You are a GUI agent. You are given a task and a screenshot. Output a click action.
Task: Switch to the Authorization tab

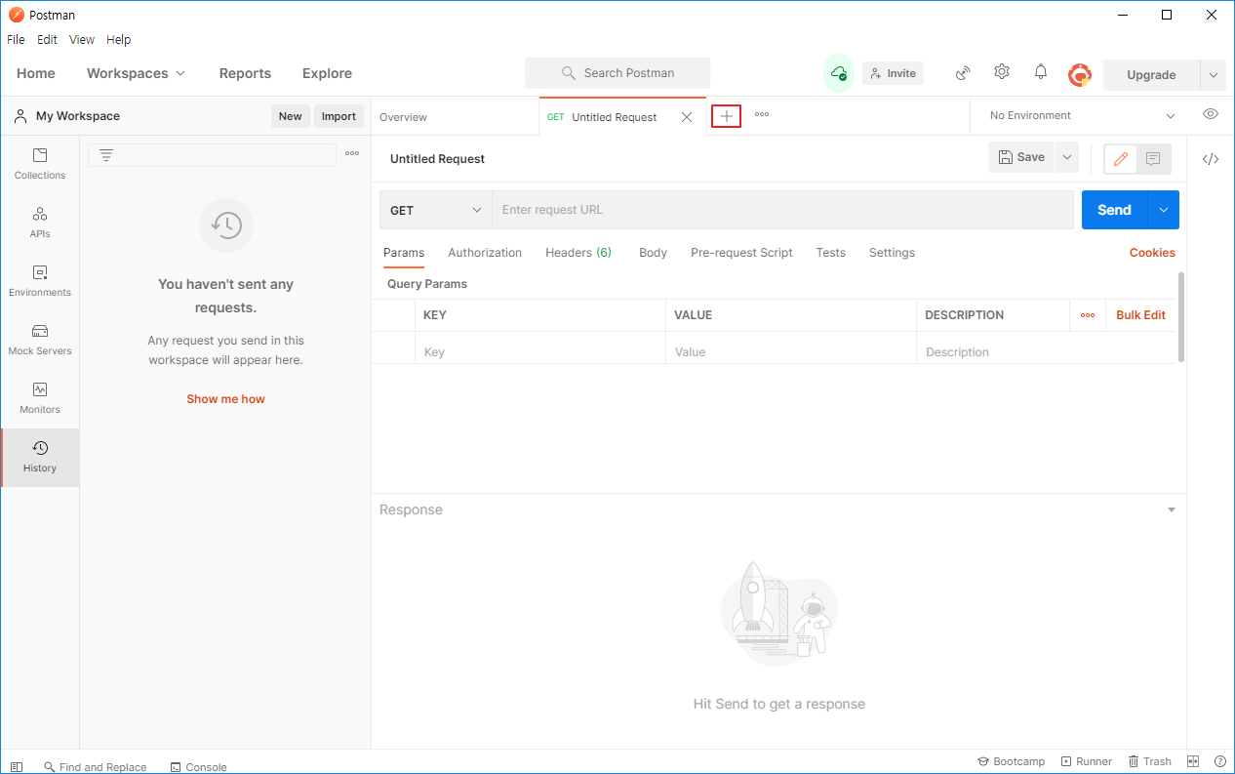[485, 252]
